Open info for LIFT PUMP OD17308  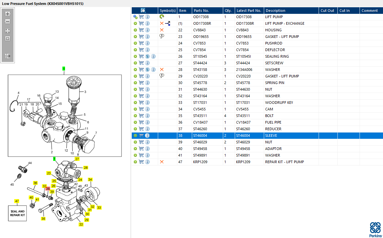(147, 17)
